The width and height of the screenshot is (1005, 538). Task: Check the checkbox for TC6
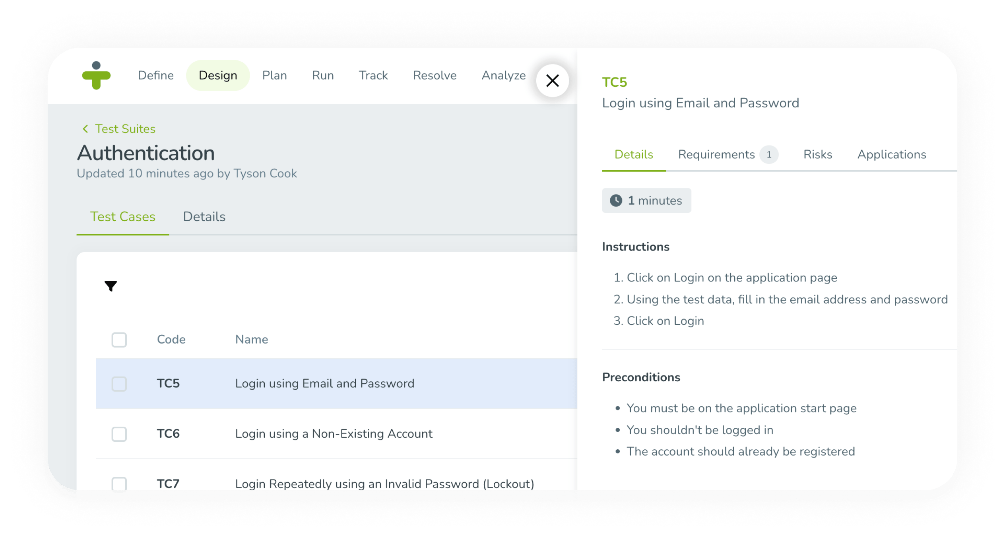tap(119, 434)
